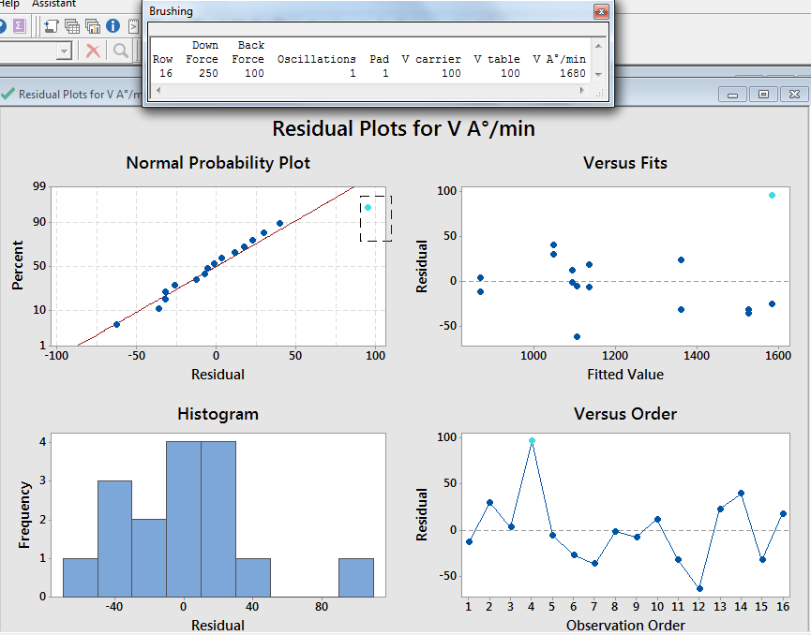Click green checkmark beside Residual Plots title
The height and width of the screenshot is (635, 811).
[x=8, y=94]
